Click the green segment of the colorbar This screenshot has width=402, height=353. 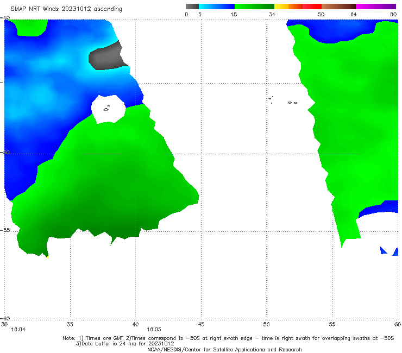click(x=254, y=7)
